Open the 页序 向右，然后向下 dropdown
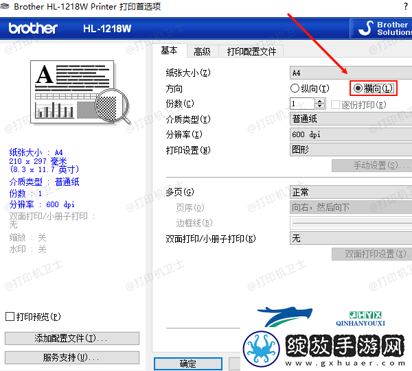This screenshot has width=412, height=371. [351, 208]
